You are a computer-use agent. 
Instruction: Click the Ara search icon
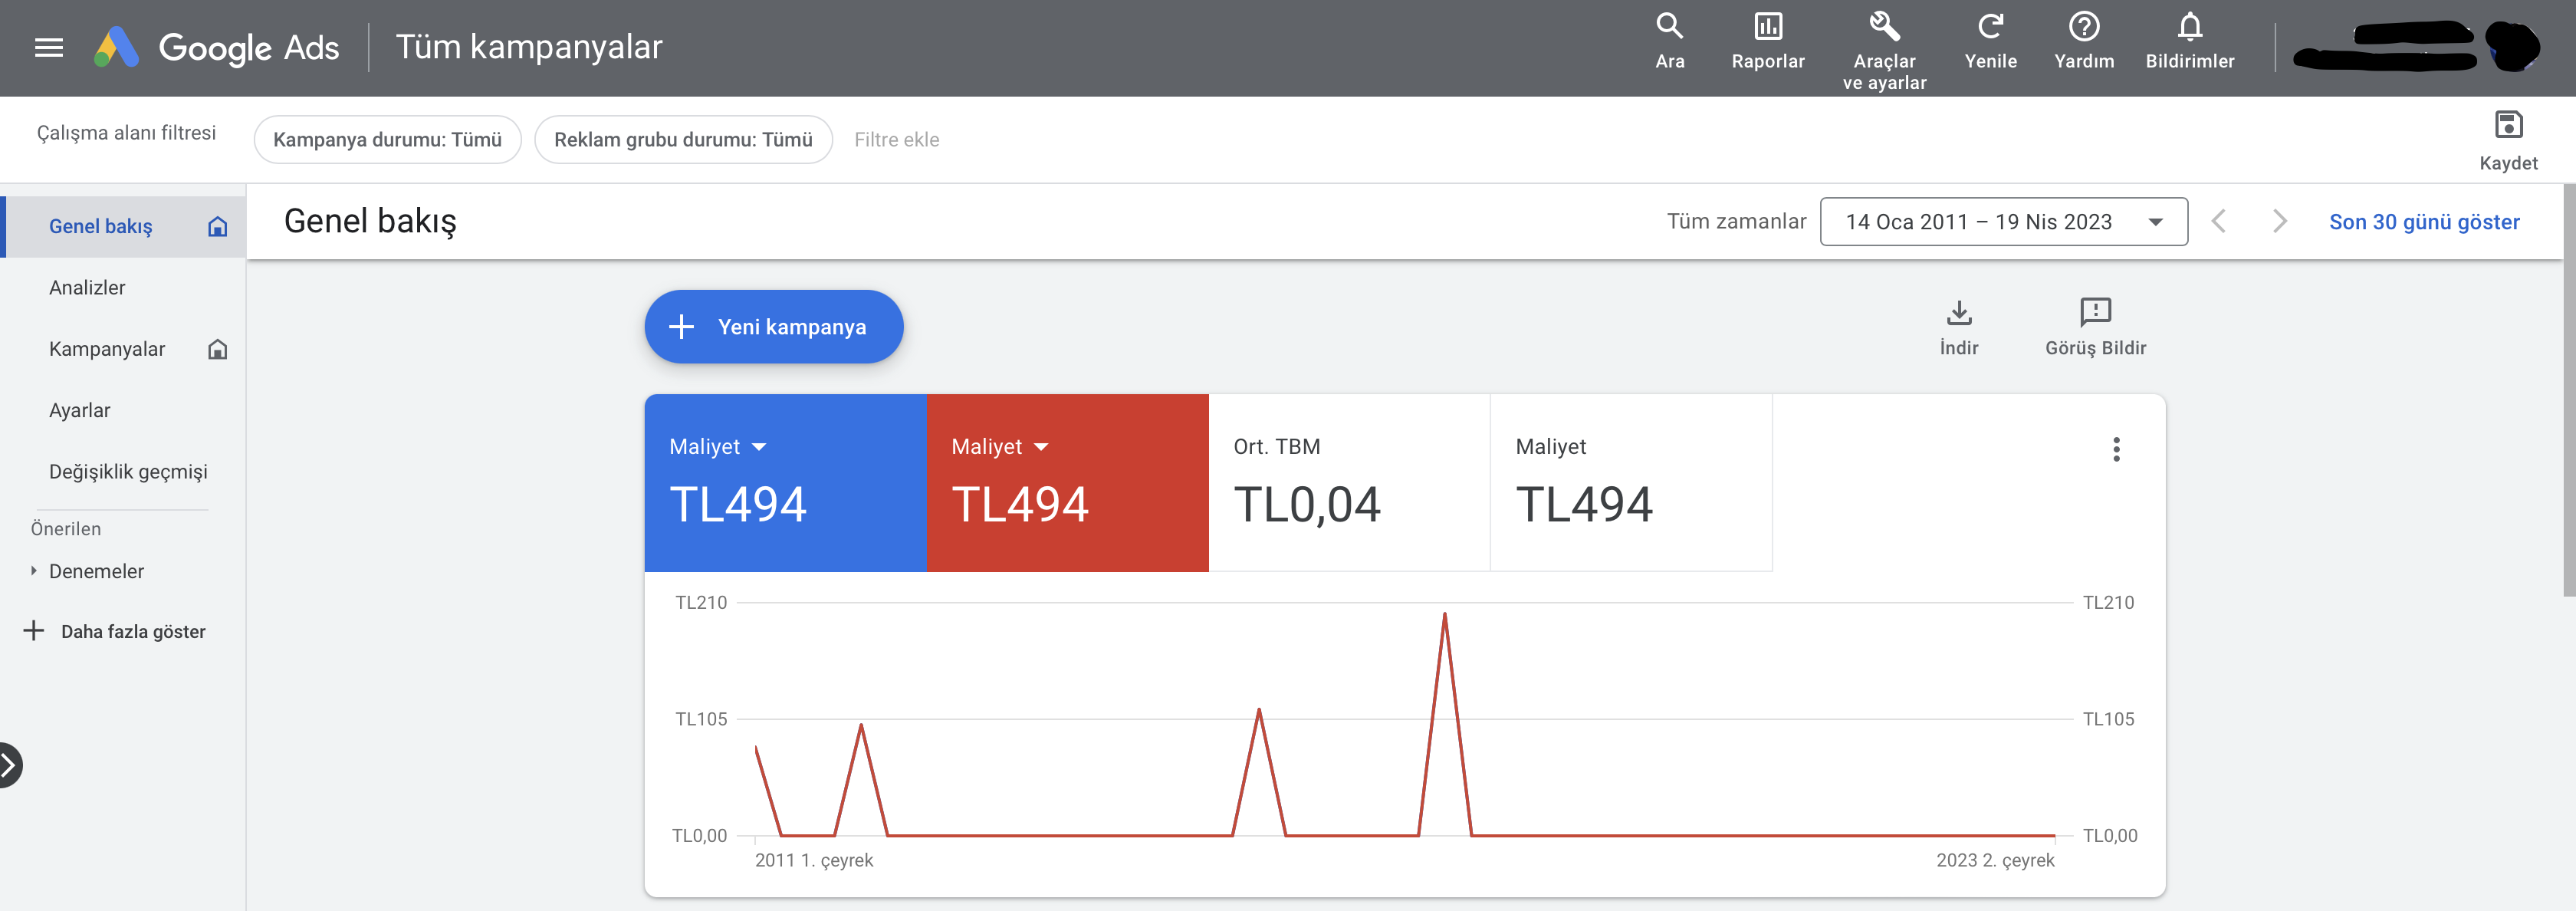click(1669, 26)
